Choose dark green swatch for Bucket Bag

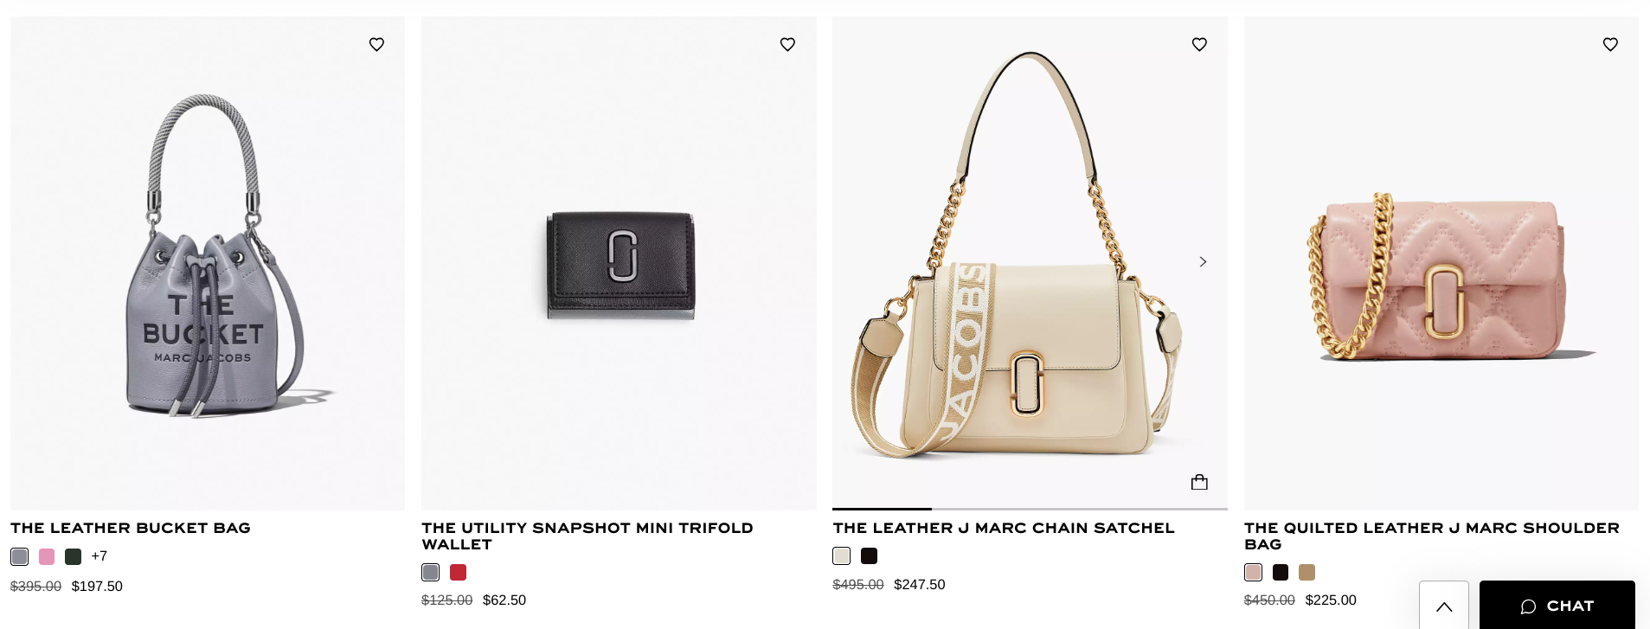(x=74, y=556)
